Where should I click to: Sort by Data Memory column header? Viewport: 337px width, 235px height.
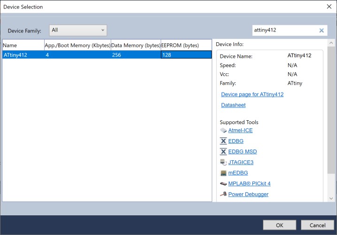[136, 45]
